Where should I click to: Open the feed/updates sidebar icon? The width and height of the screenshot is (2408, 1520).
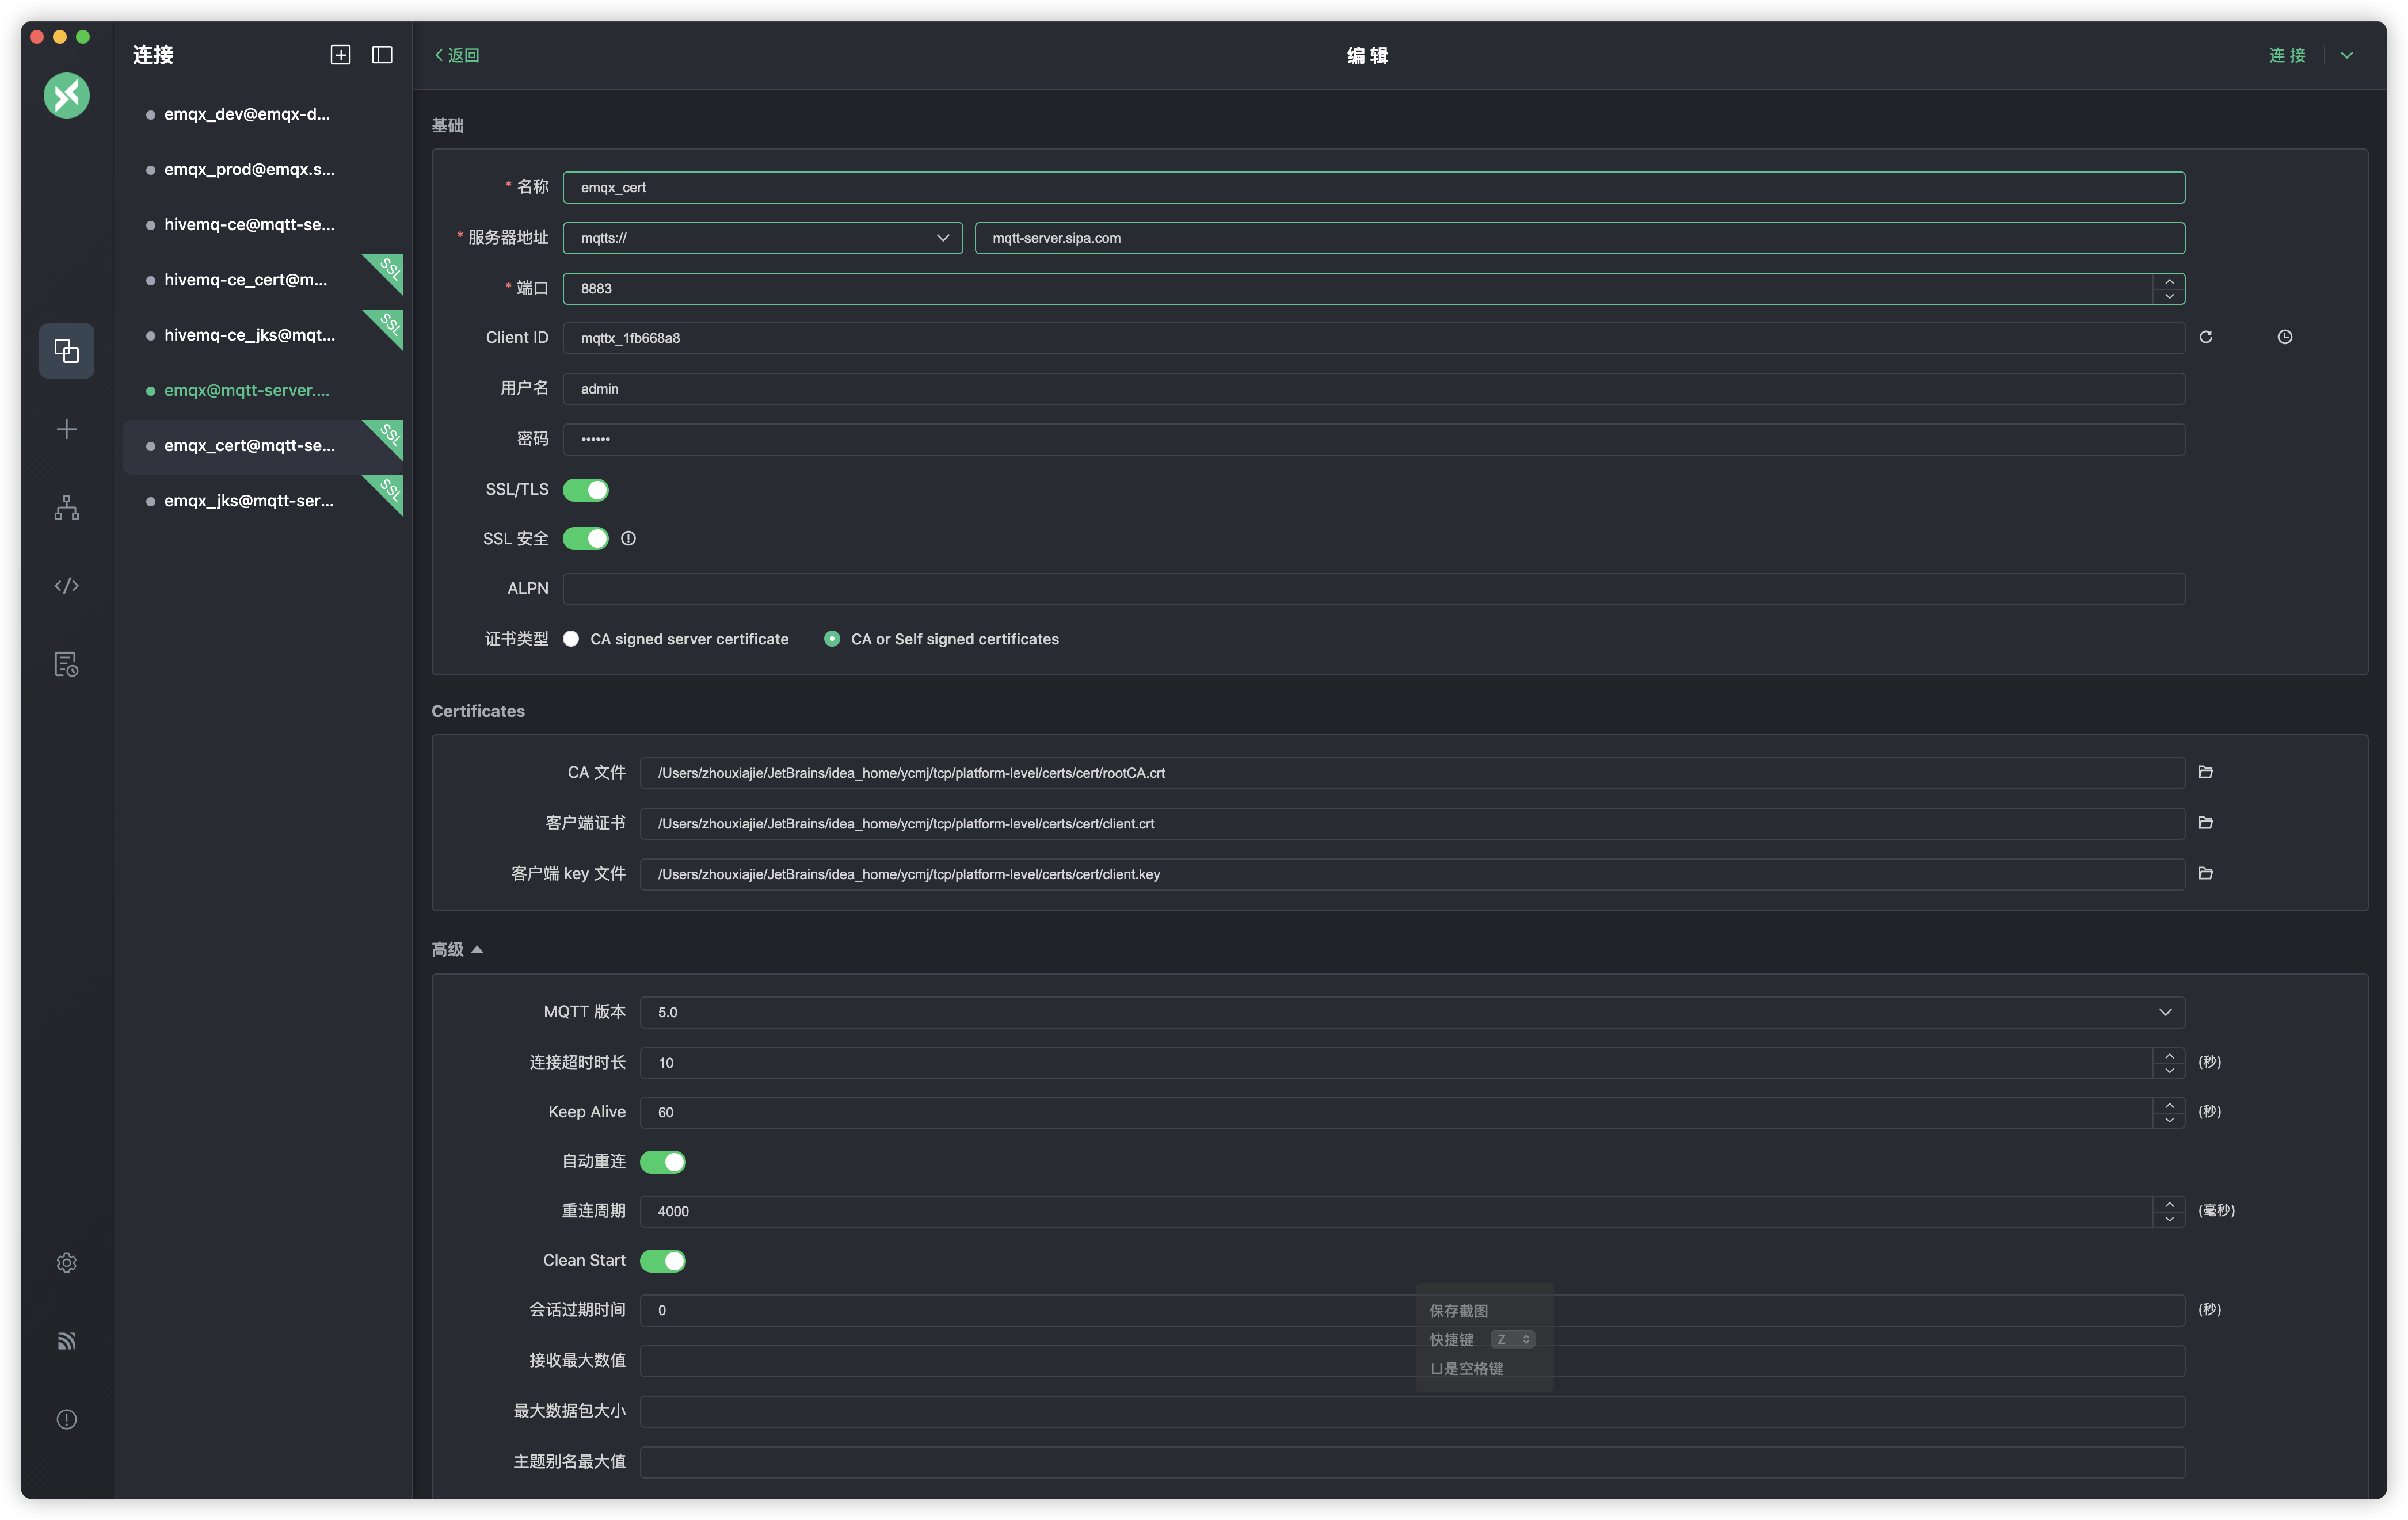point(66,1341)
